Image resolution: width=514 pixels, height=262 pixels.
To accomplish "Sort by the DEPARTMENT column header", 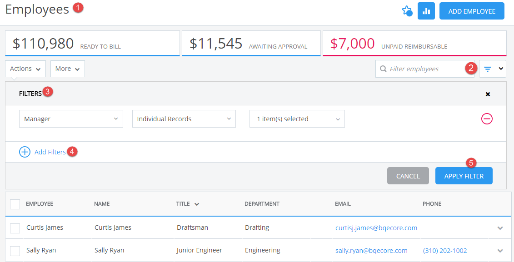I will pyautogui.click(x=262, y=204).
